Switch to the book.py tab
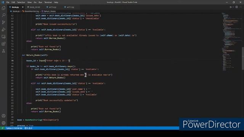The width and height of the screenshot is (244, 137). coord(15,7)
